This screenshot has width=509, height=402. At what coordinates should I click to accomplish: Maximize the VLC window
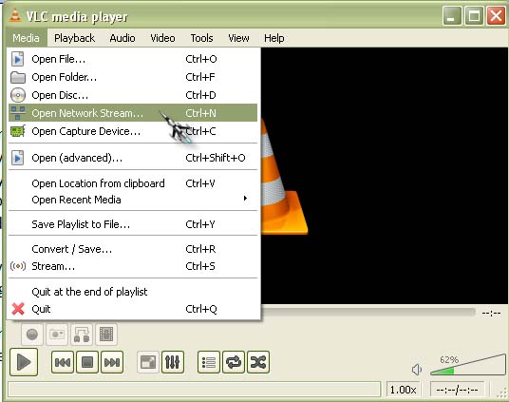pyautogui.click(x=474, y=15)
